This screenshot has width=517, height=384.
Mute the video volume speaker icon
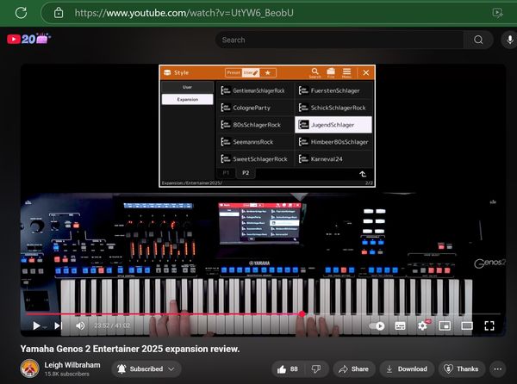[80, 325]
